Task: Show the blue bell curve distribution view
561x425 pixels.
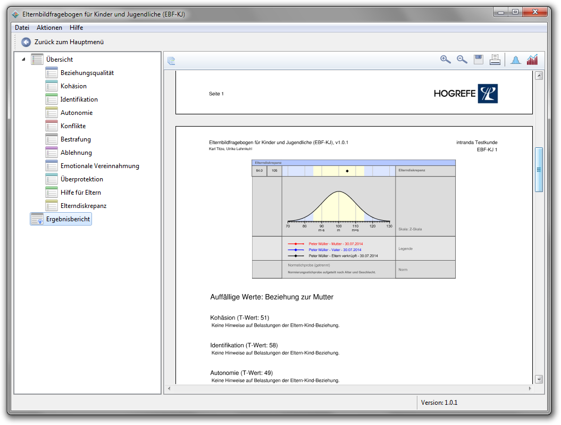Action: (516, 60)
